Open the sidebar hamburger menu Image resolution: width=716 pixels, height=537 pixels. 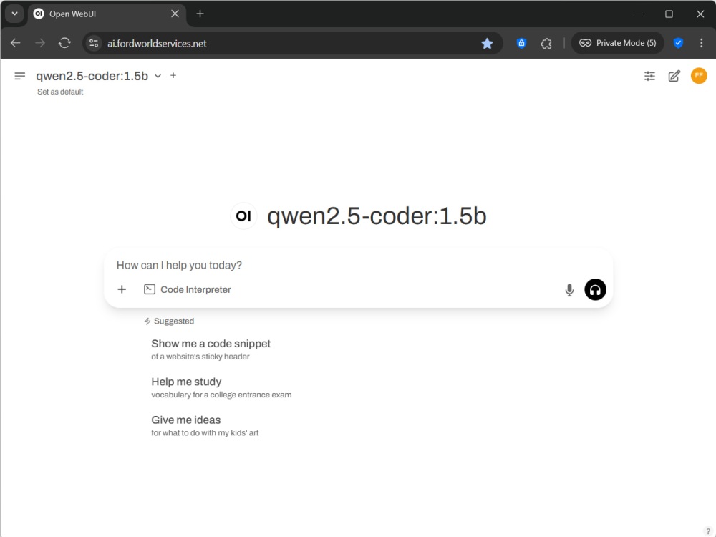(x=19, y=76)
